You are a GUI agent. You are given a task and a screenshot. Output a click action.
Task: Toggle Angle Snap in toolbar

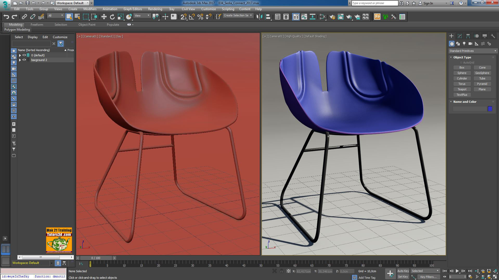pyautogui.click(x=192, y=17)
